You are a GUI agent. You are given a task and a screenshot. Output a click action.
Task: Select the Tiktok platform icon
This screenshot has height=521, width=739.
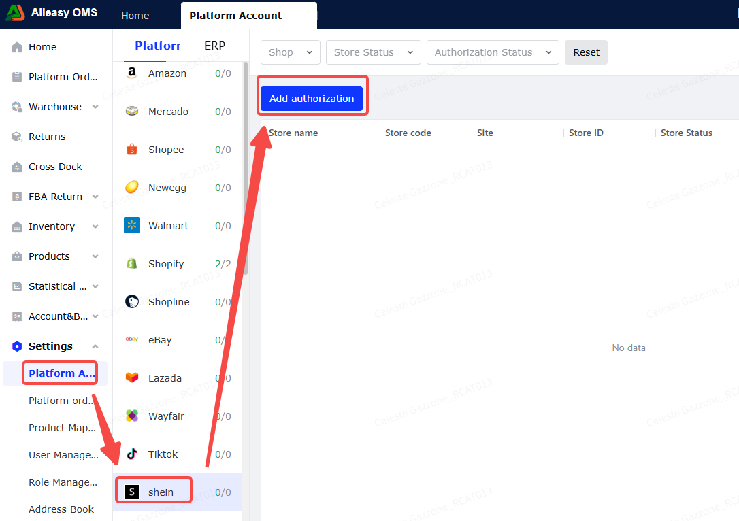pyautogui.click(x=132, y=454)
